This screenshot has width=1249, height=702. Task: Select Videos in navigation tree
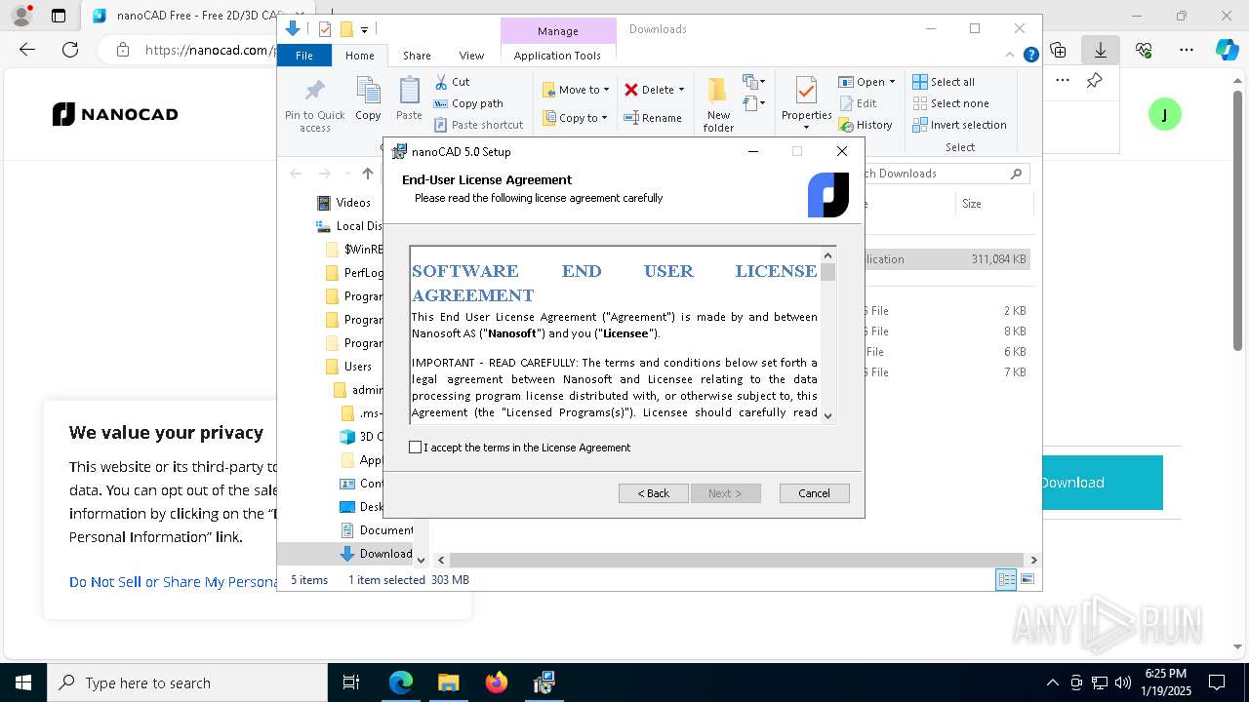[x=343, y=203]
